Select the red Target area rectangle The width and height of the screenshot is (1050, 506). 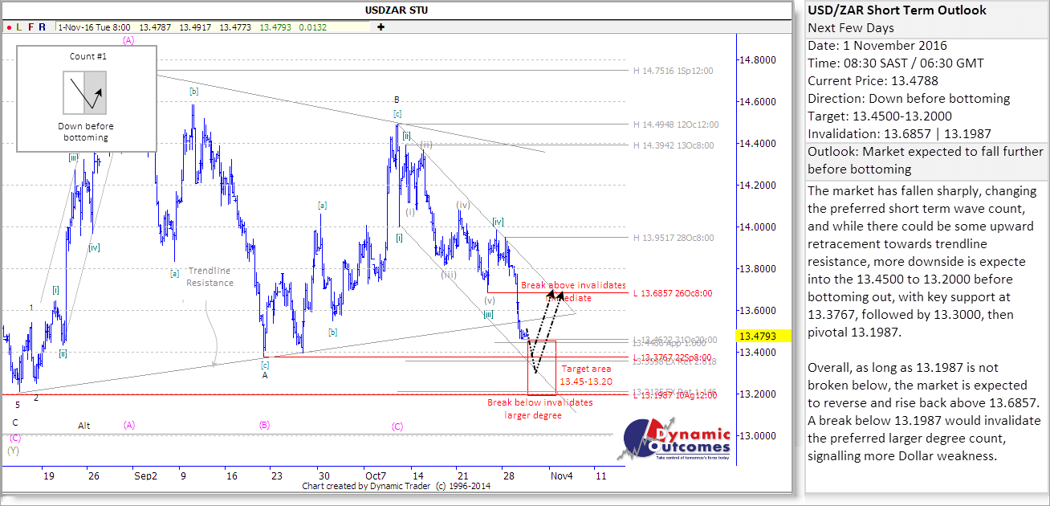pos(542,367)
